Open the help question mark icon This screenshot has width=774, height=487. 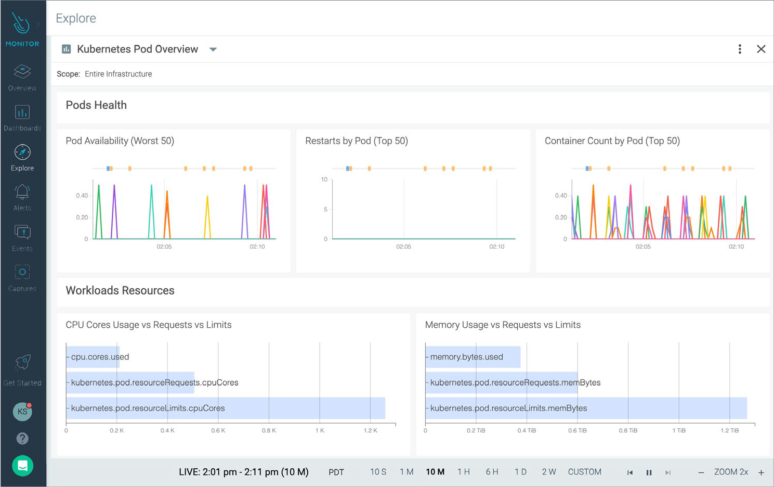pos(22,439)
